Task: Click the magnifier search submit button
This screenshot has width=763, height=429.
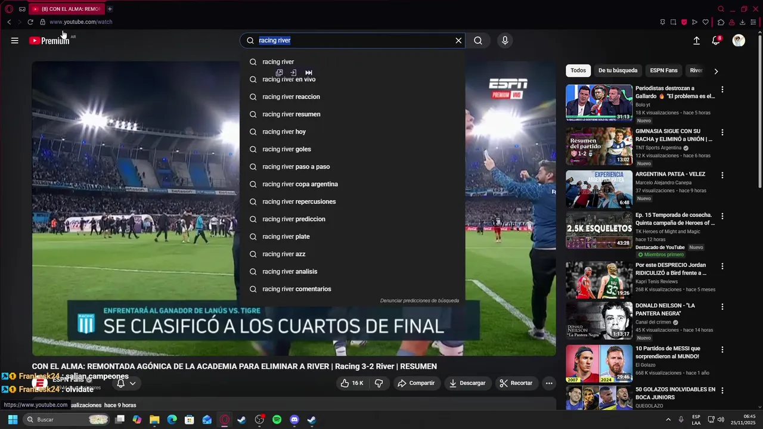Action: 478,41
